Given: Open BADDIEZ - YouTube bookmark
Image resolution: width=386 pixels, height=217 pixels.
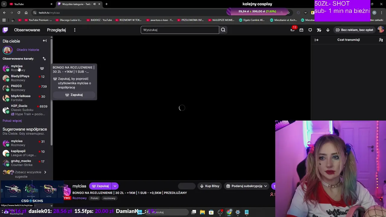Looking at the screenshot, I should [x=99, y=20].
